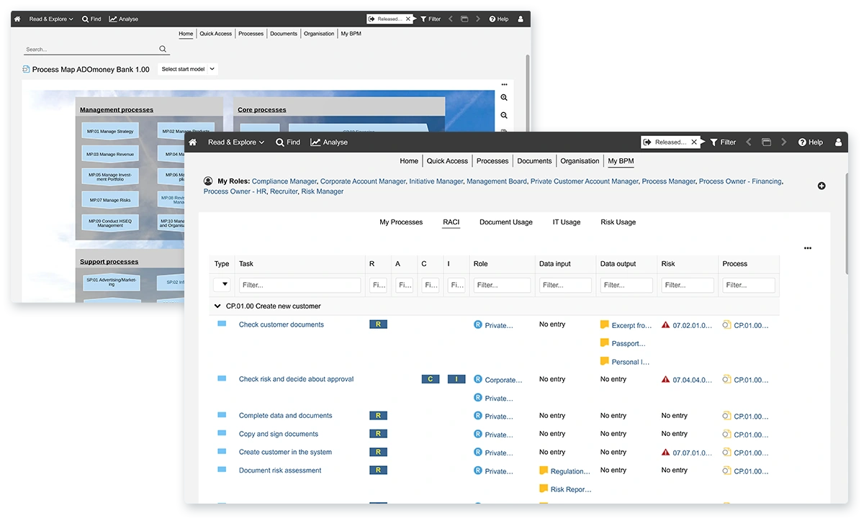Open the Processes tab
The width and height of the screenshot is (864, 518).
(492, 160)
